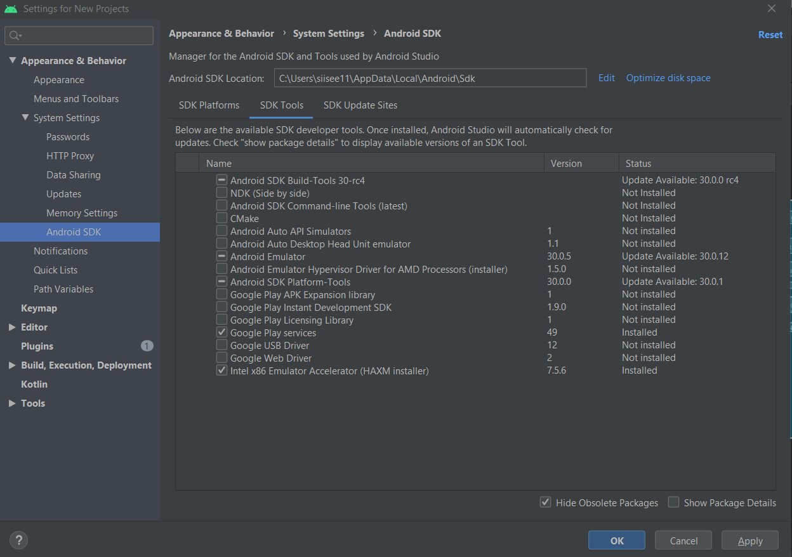Click 'Update Available: 30.0.12' status text
Viewport: 792px width, 557px height.
(x=675, y=256)
